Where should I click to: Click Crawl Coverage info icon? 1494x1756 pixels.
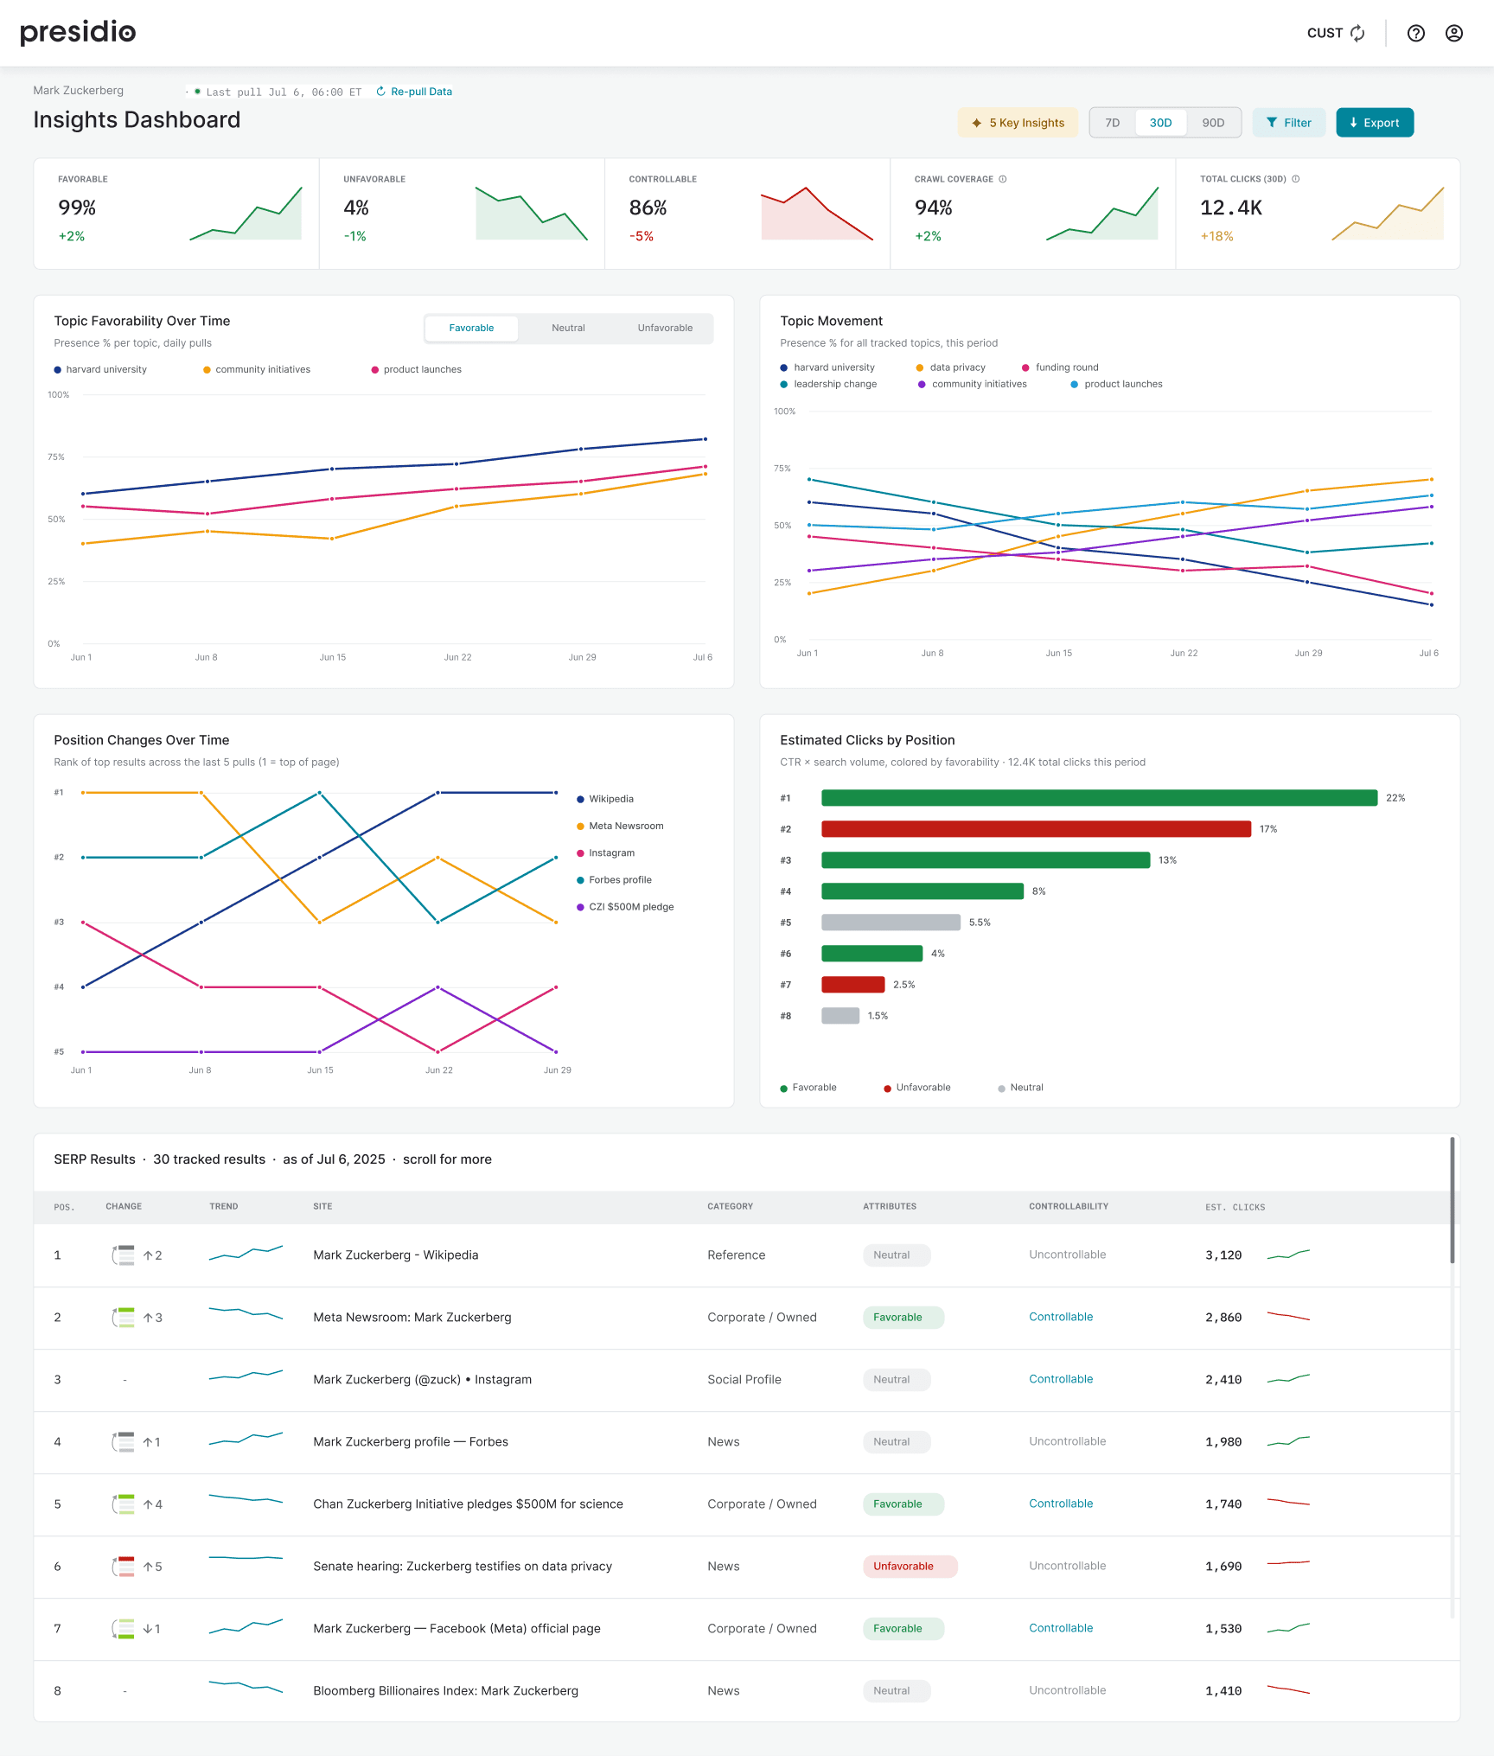tap(1003, 179)
